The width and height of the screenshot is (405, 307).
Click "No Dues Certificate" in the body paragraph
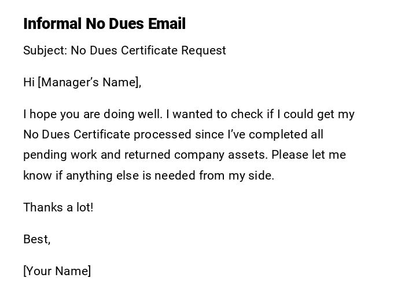point(76,134)
